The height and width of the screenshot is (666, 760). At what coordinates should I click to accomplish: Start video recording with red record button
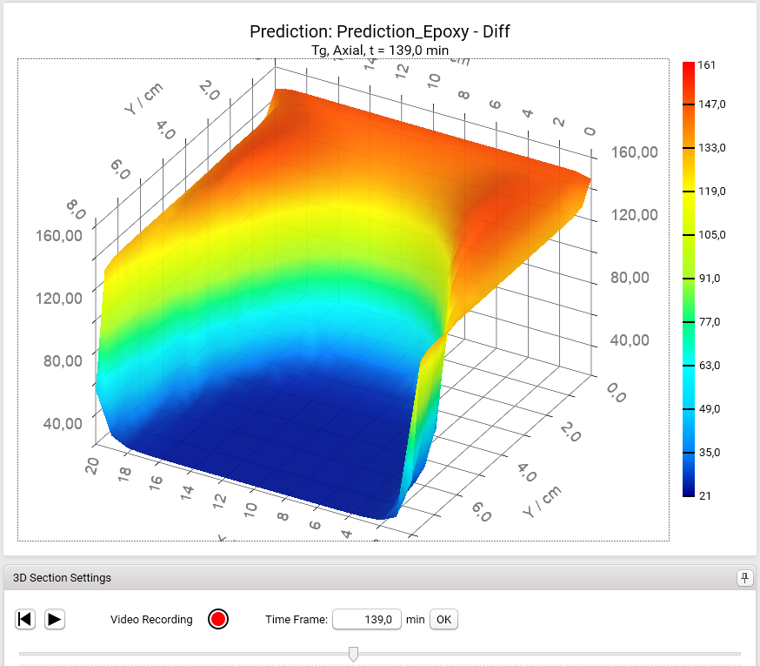[x=218, y=619]
